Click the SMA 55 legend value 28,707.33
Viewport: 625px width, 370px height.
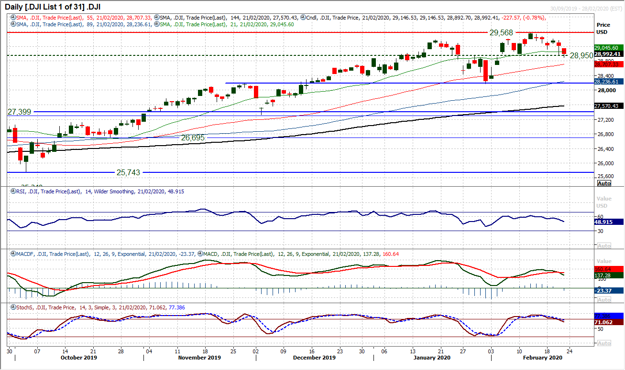tap(138, 17)
